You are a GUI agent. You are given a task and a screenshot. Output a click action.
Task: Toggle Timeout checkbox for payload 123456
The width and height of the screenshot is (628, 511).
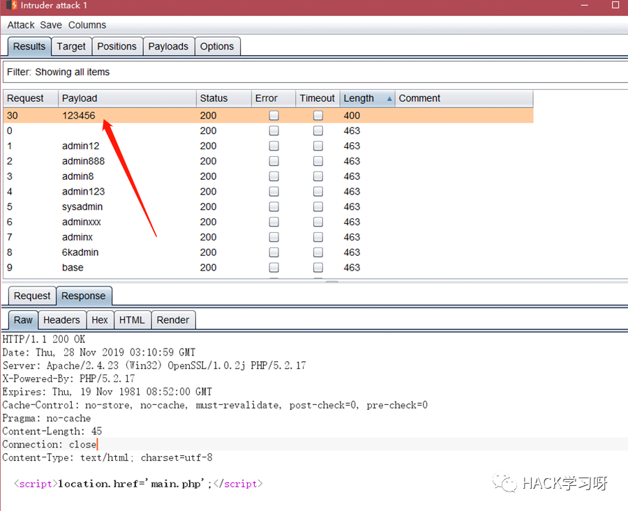click(x=318, y=116)
